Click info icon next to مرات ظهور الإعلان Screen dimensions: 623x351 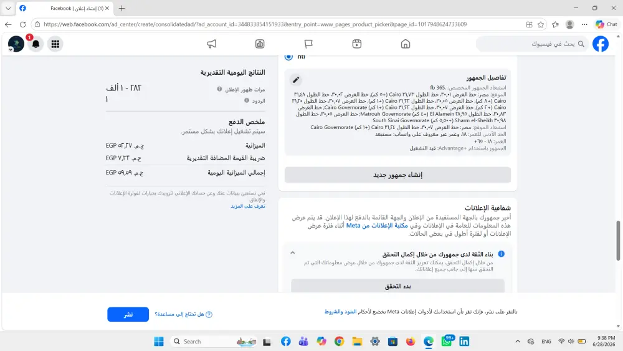coord(219,89)
